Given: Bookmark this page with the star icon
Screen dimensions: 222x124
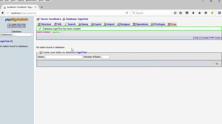Looking at the screenshot, I should [x=175, y=13].
